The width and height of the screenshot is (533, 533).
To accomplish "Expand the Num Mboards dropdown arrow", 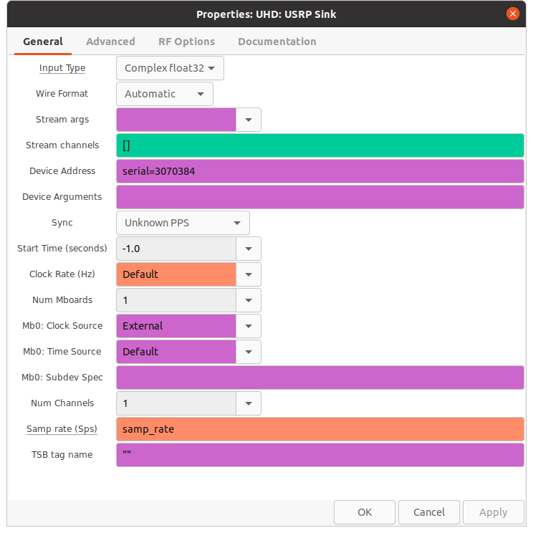I will (249, 300).
